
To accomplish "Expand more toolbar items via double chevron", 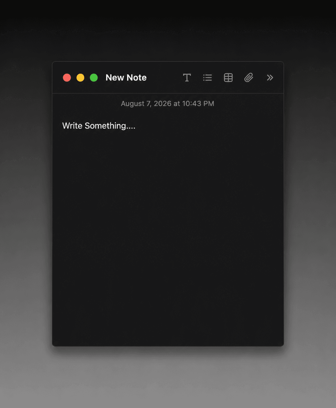I will [x=270, y=78].
